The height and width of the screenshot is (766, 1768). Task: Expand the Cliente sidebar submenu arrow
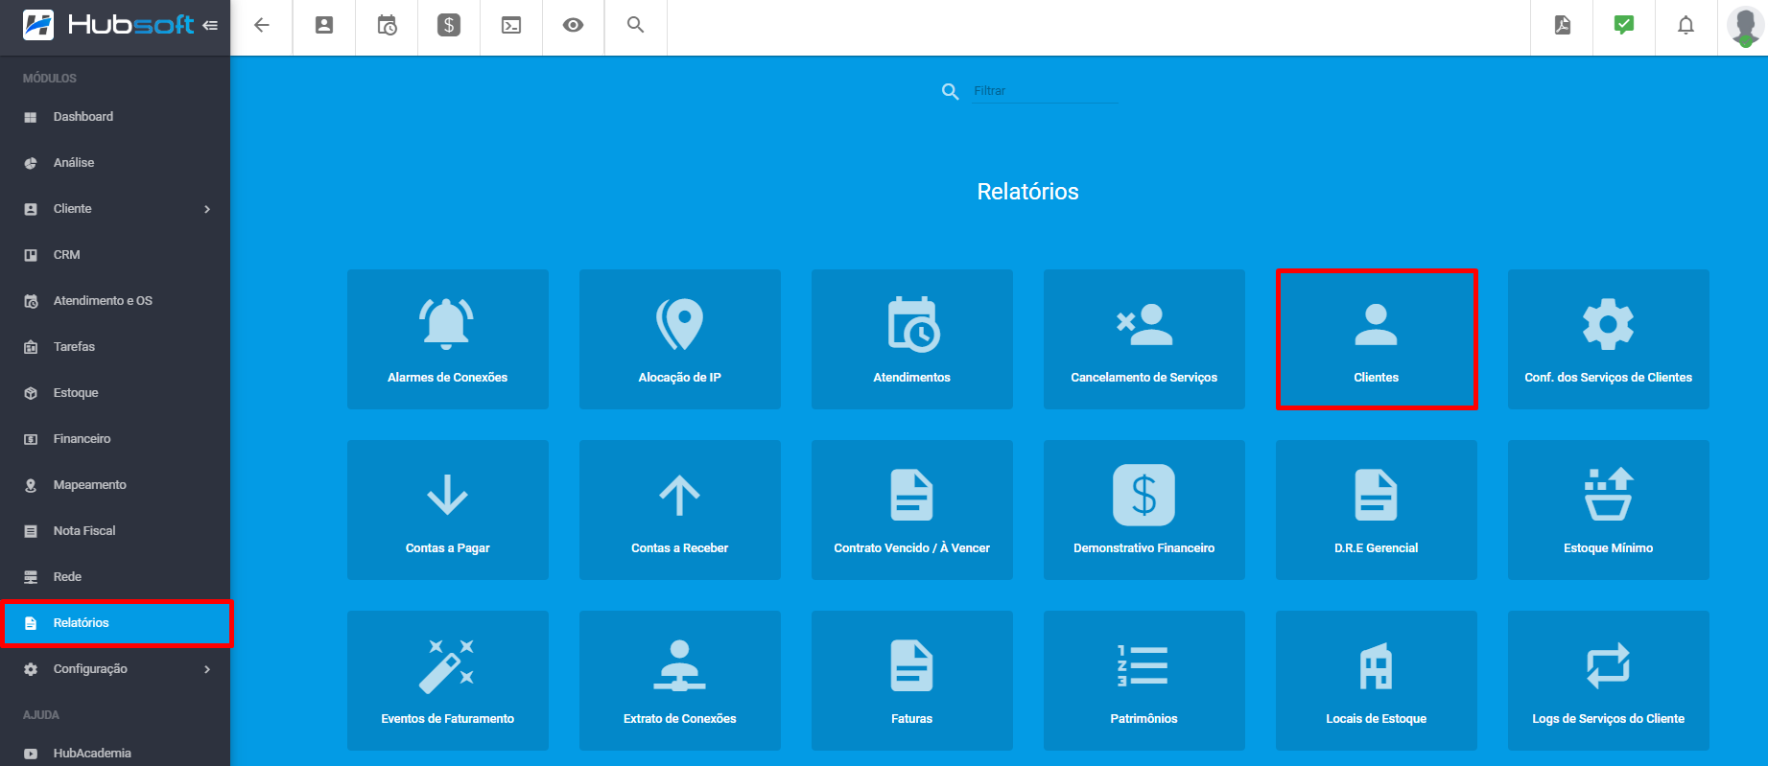(x=207, y=209)
